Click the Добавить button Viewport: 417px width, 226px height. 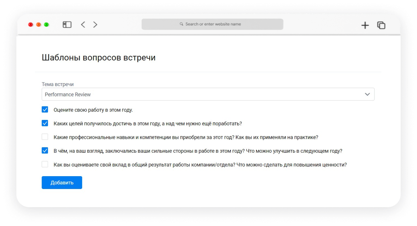point(62,183)
